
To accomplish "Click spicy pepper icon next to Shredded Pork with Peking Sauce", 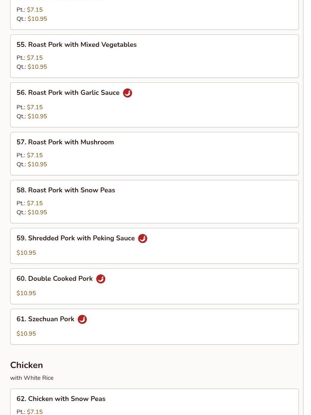I will click(143, 238).
